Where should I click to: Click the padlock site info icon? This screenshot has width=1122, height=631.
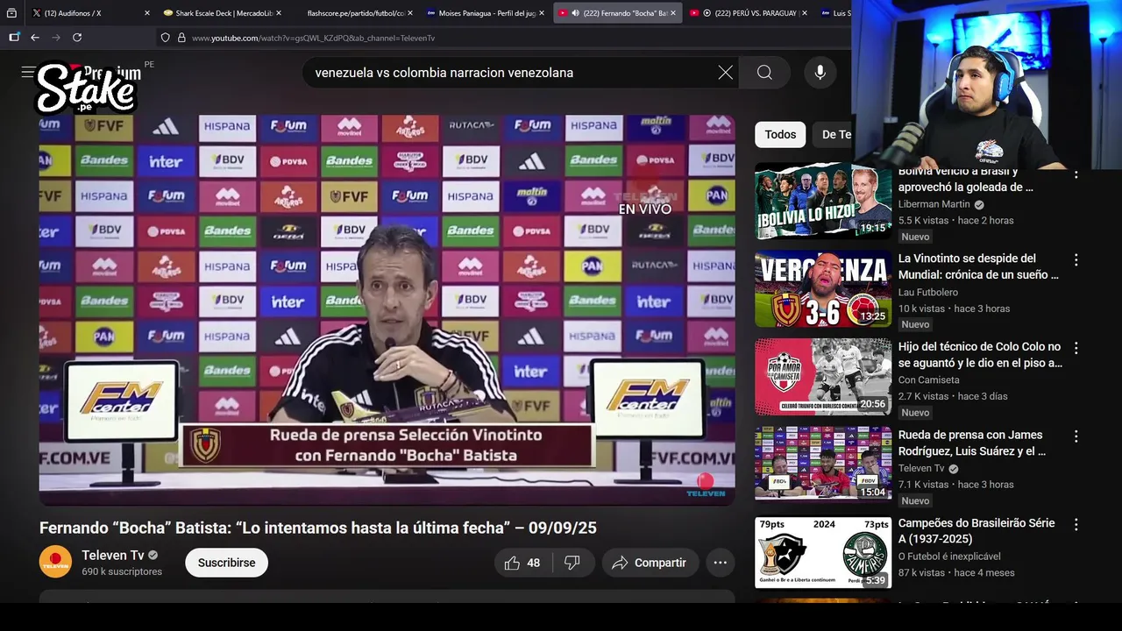tap(181, 38)
